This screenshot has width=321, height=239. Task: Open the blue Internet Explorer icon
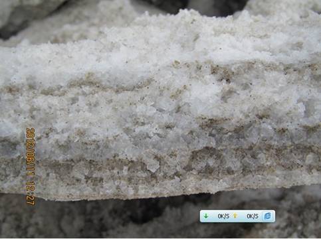click(x=268, y=216)
